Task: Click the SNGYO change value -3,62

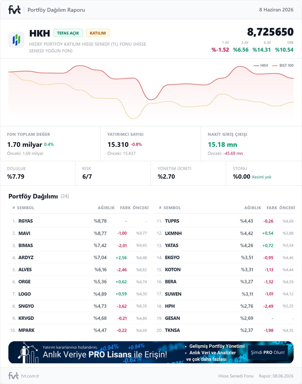Action: 122,306
